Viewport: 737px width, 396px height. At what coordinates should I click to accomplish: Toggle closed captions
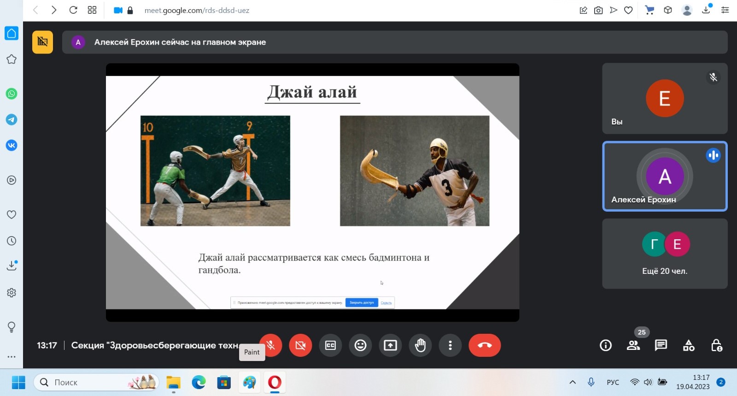coord(330,345)
